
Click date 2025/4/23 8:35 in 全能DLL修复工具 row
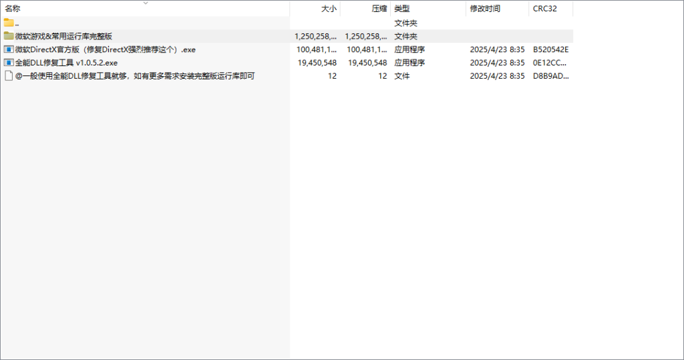click(x=497, y=62)
